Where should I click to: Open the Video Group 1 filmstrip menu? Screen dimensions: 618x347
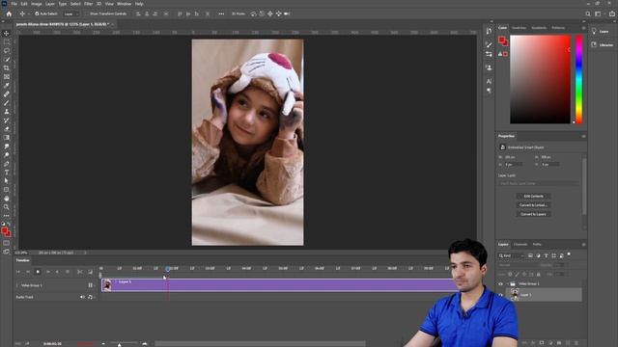tap(90, 285)
